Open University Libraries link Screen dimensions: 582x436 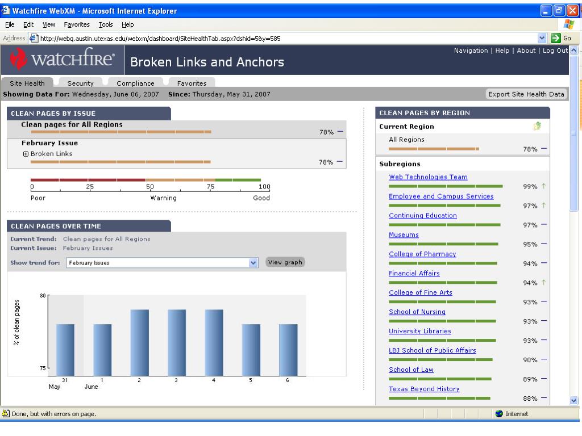(x=420, y=331)
